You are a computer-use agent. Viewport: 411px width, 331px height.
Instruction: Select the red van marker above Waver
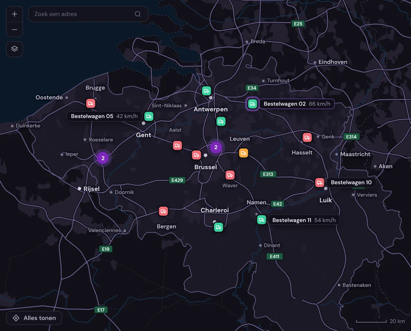(230, 175)
